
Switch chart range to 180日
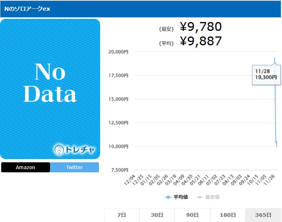[228, 215]
